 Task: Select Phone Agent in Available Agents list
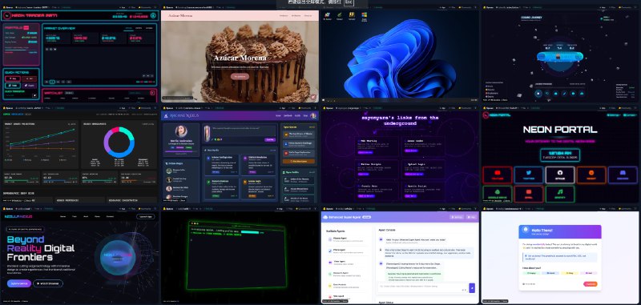click(x=347, y=251)
